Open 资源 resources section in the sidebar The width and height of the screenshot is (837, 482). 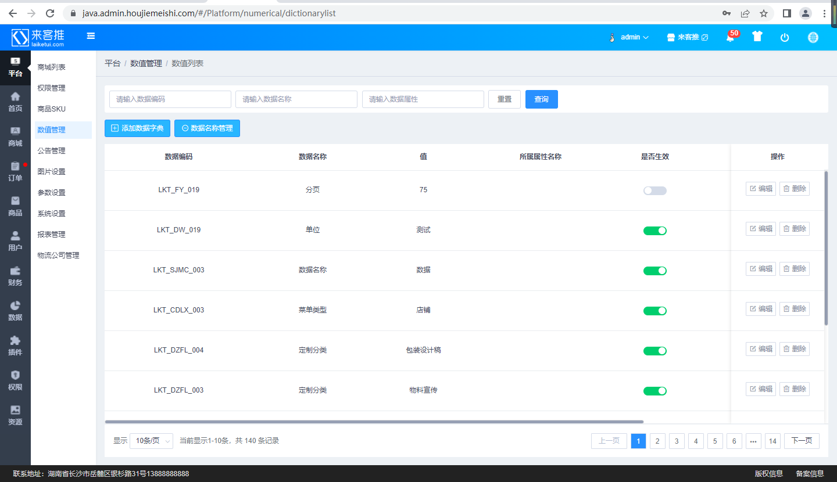pos(15,415)
